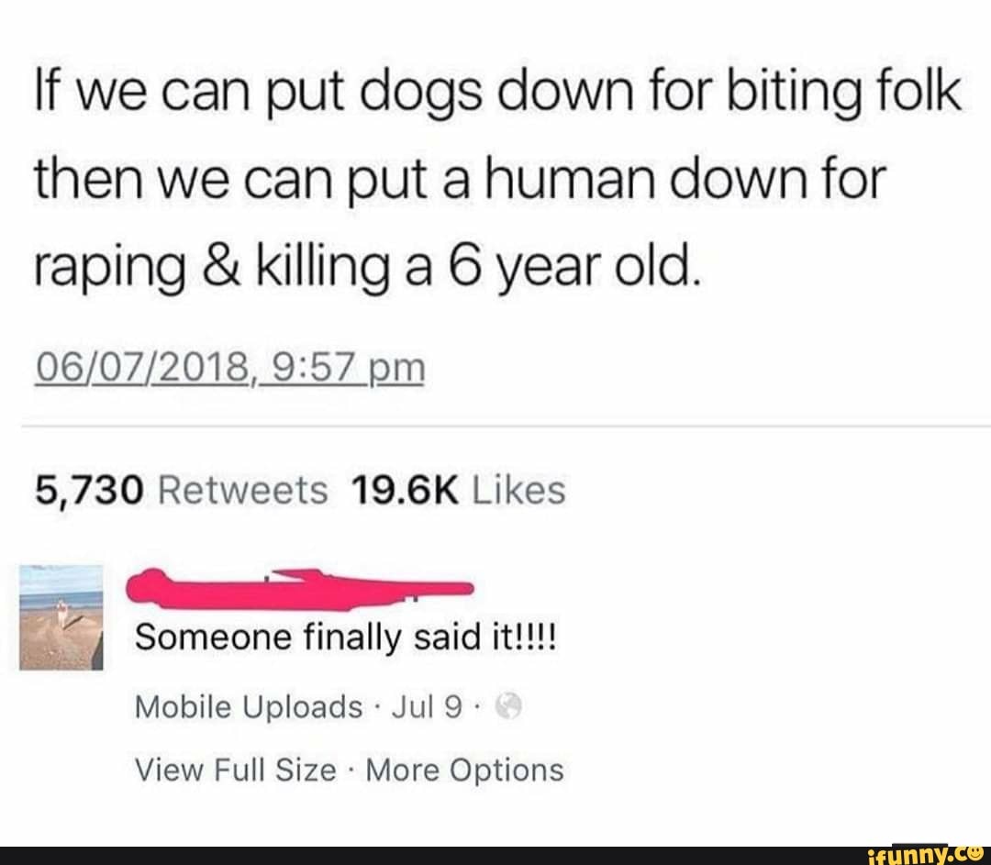Click the Jul 9 post date
Image resolution: width=991 pixels, height=865 pixels.
pos(427,706)
